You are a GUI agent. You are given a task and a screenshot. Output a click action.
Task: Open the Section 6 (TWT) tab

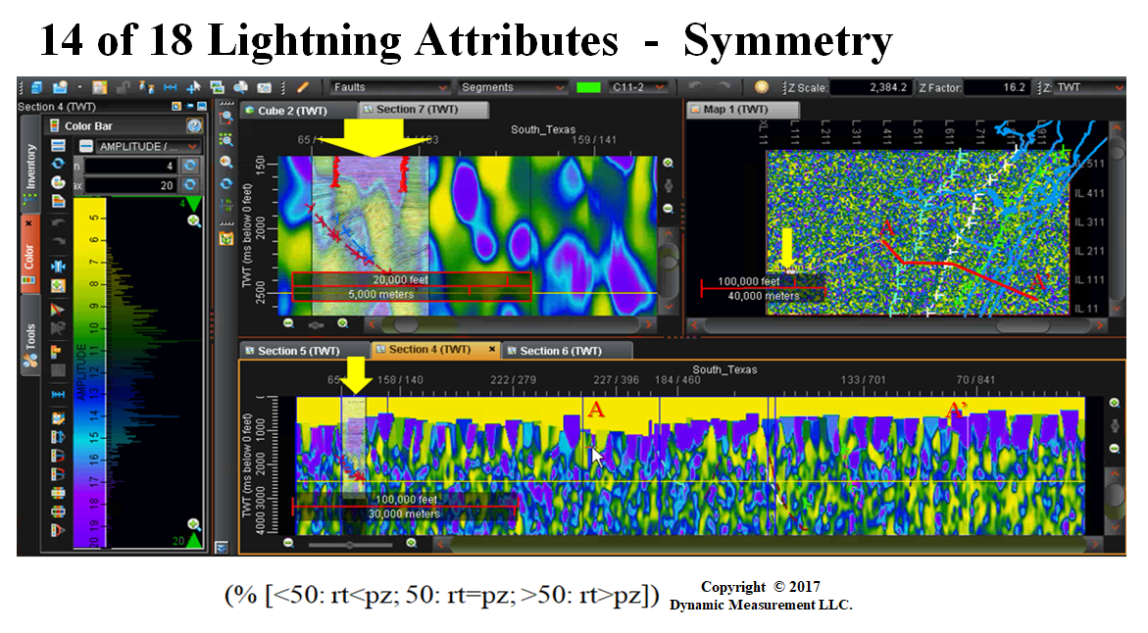[567, 351]
